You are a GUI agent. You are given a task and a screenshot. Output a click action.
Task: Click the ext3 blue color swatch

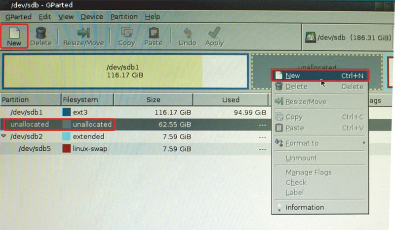pyautogui.click(x=67, y=112)
